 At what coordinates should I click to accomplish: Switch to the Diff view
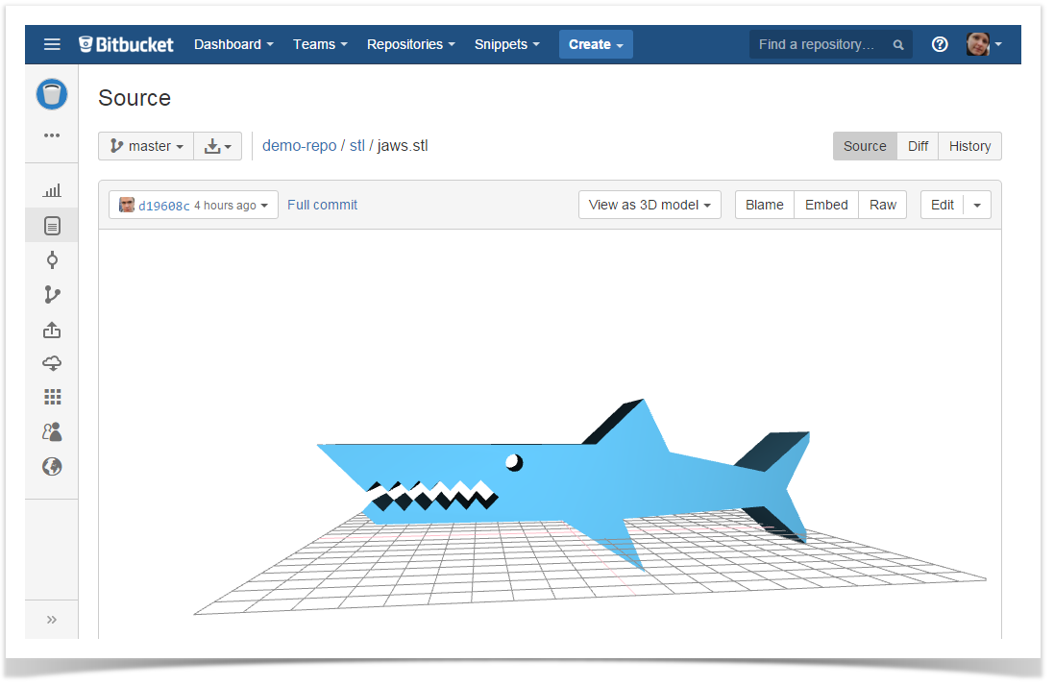click(x=918, y=146)
